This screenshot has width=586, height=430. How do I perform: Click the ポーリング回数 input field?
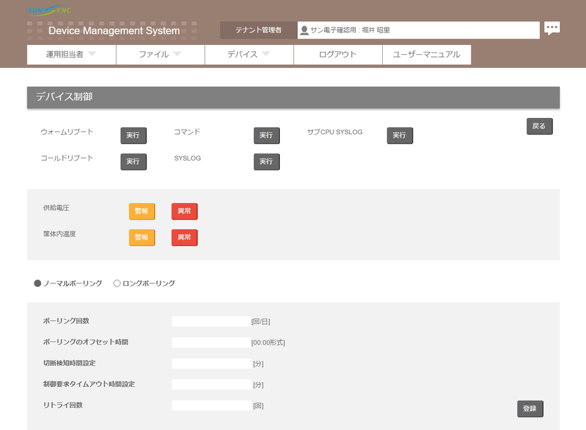[211, 321]
